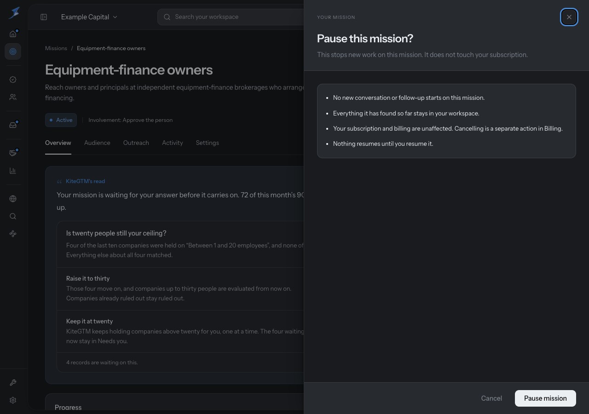Click Involvement: Approve the person text
This screenshot has height=414, width=589.
point(131,120)
